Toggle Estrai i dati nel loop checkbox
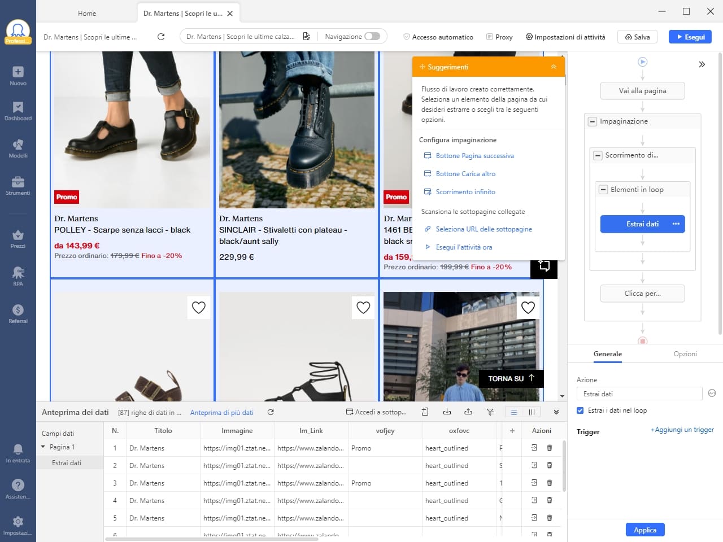The height and width of the screenshot is (542, 723). (580, 410)
